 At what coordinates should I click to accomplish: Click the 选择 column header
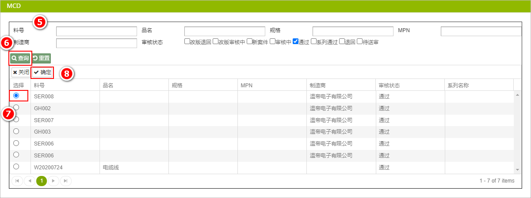[x=20, y=85]
